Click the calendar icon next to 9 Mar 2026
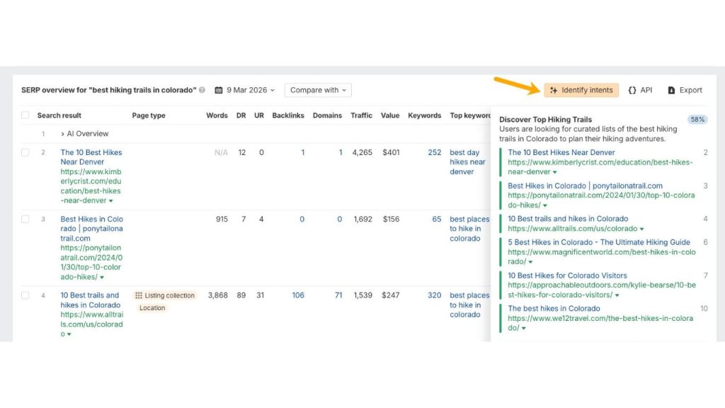 219,90
